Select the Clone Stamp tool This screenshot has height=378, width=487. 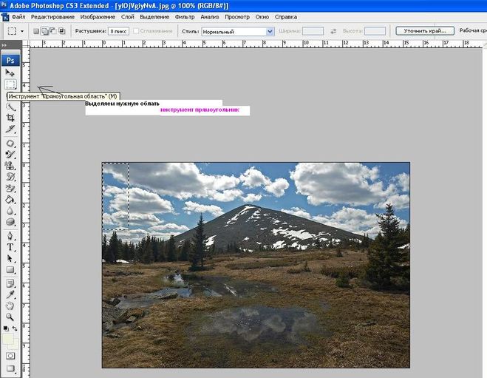coord(10,166)
